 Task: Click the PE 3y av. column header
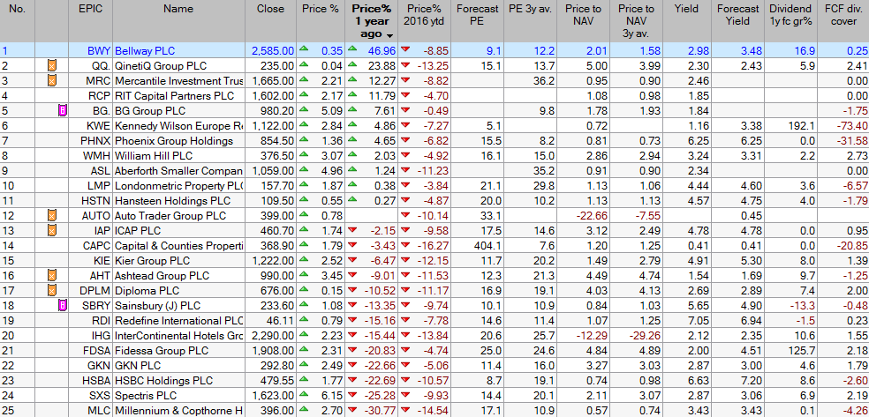[x=529, y=21]
